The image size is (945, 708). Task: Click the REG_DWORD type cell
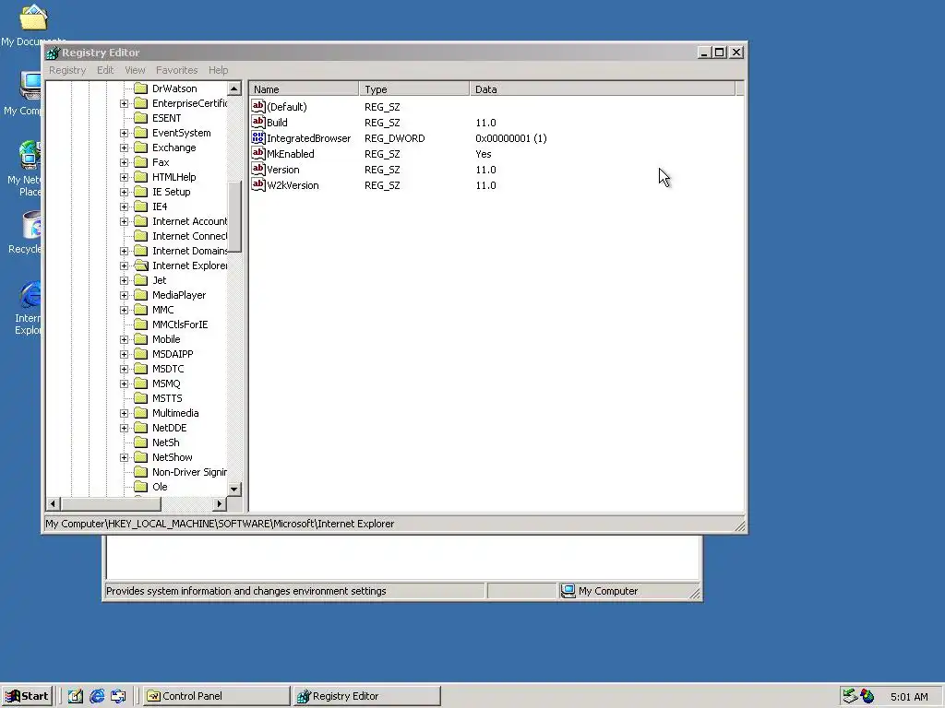point(395,138)
